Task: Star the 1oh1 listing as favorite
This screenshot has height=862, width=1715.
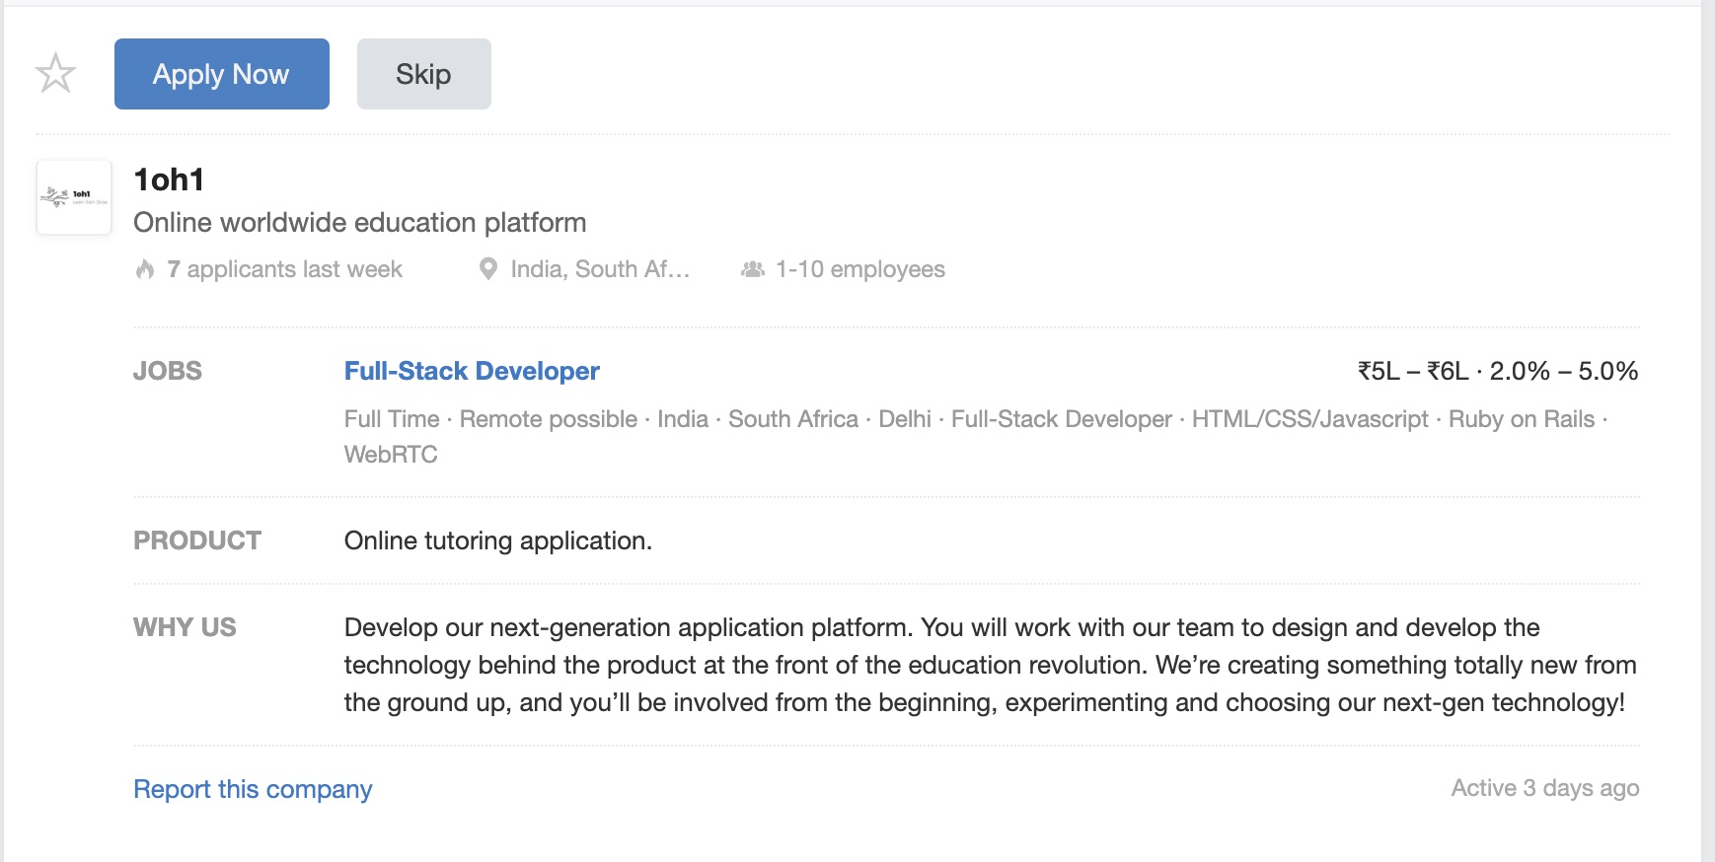Action: point(55,74)
